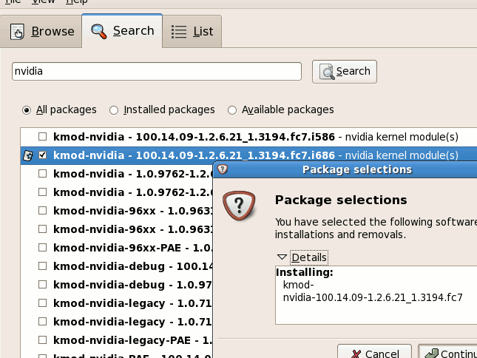Image resolution: width=477 pixels, height=358 pixels.
Task: Open the List tab
Action: coord(192,31)
